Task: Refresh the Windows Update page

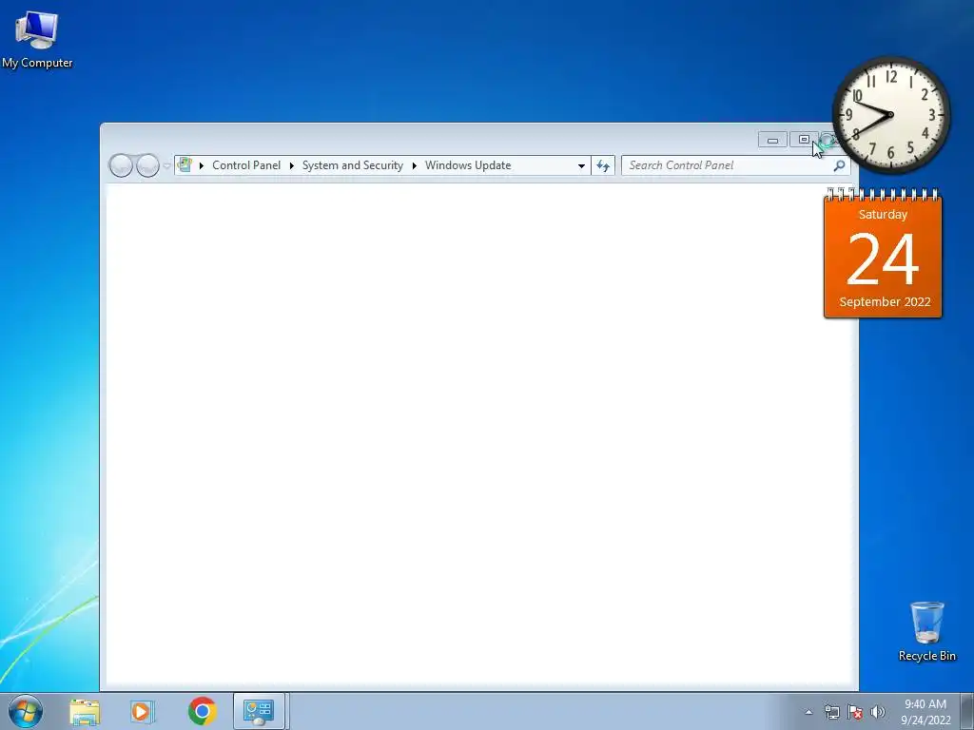Action: (603, 165)
